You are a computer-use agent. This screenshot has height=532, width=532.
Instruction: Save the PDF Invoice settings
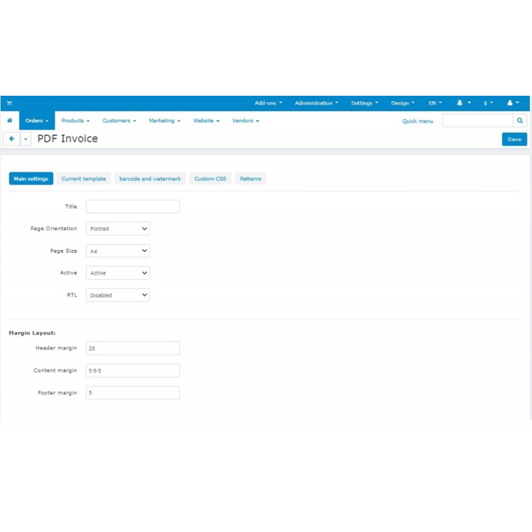tap(514, 139)
